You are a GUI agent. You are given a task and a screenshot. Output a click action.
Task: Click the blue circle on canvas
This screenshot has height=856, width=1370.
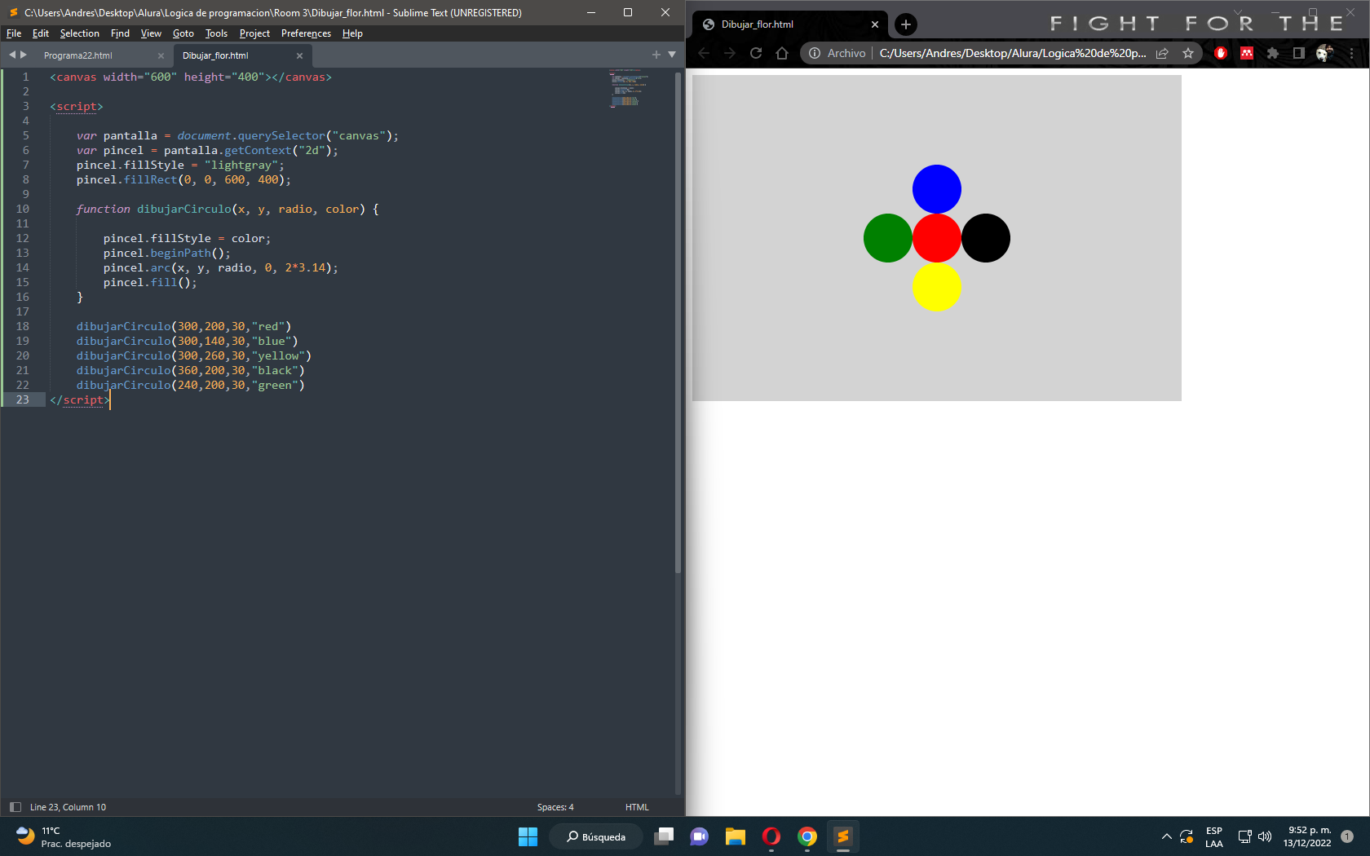(937, 189)
